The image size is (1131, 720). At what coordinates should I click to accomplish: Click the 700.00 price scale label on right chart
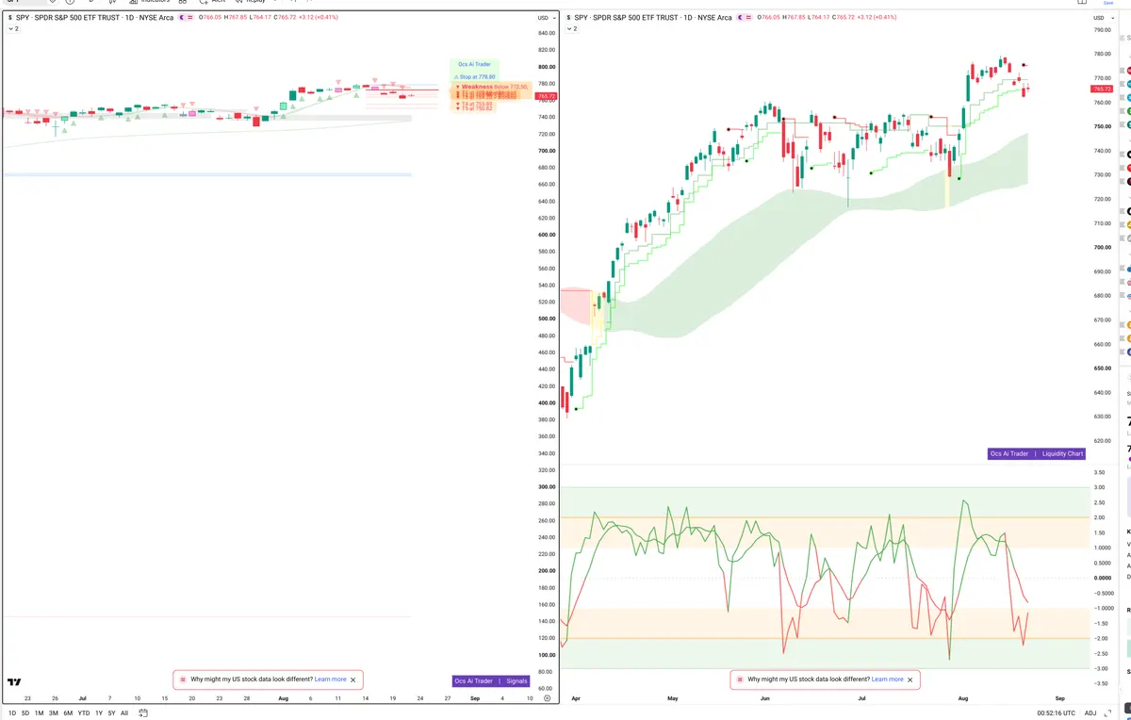pos(1103,247)
